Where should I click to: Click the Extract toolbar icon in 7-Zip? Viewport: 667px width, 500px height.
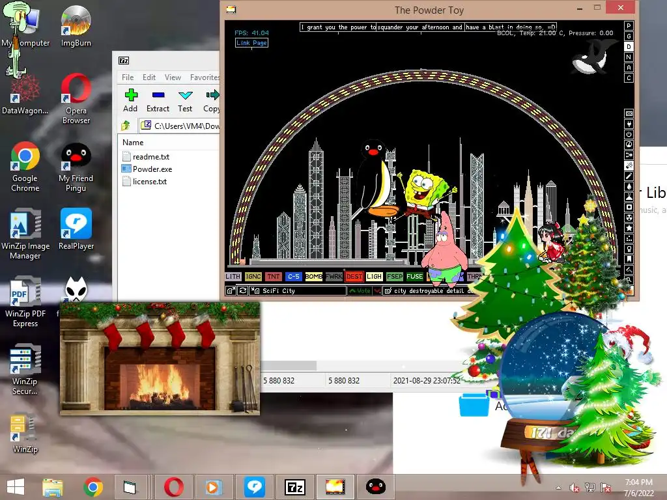pos(158,101)
